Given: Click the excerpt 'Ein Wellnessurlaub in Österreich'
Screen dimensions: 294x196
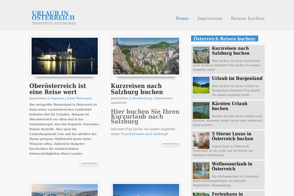Looking at the screenshot, I should point(236,176).
